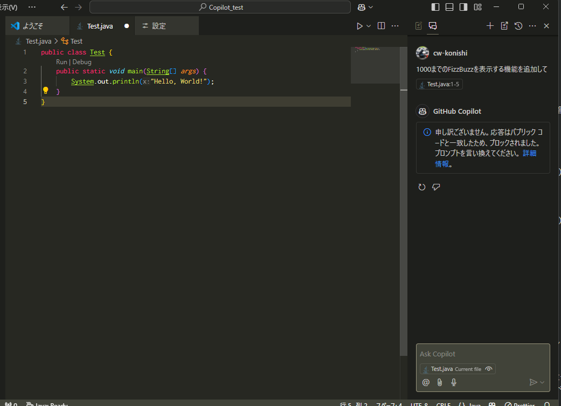Click the lightbulb code action icon
This screenshot has height=406, width=561.
[x=46, y=91]
